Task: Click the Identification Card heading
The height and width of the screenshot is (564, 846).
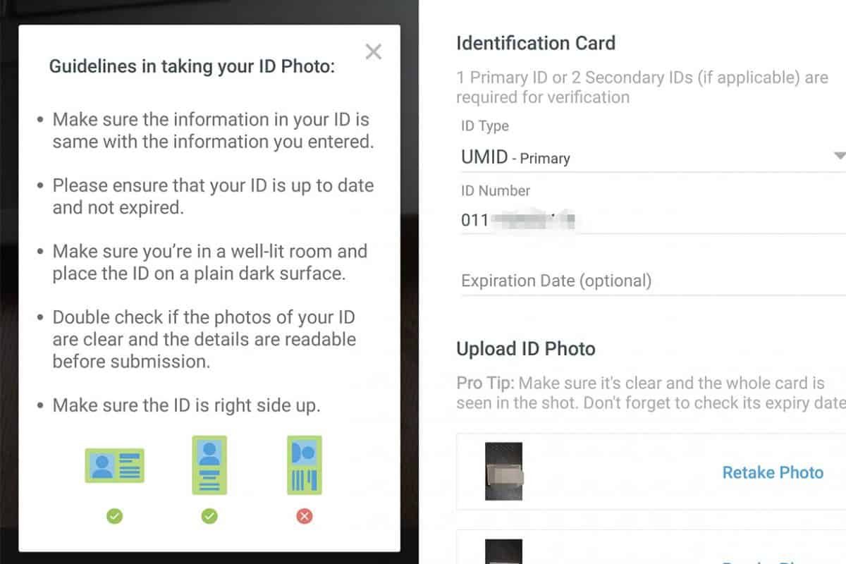Action: pyautogui.click(x=536, y=43)
